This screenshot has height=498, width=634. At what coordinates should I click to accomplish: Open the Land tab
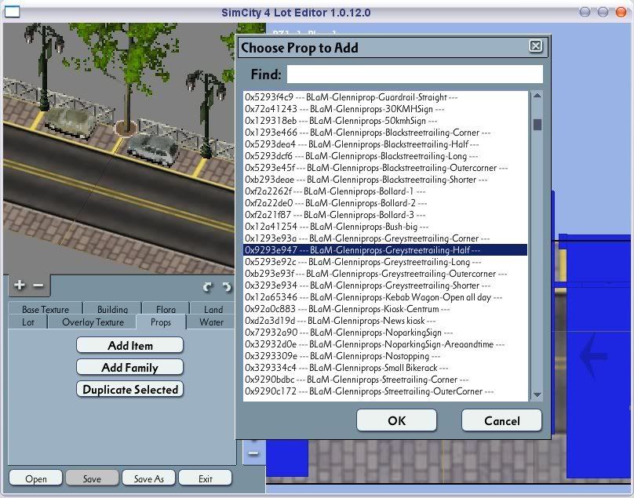pyautogui.click(x=213, y=309)
